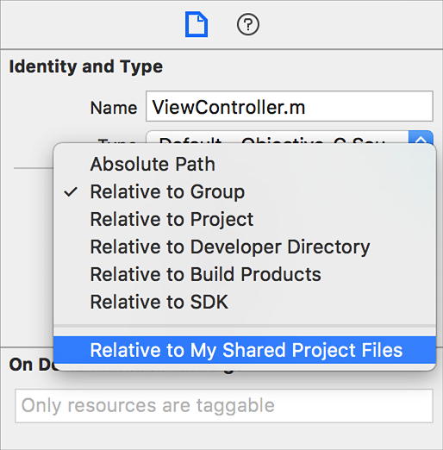The width and height of the screenshot is (443, 450).
Task: Open the File inspector icon
Action: point(197,24)
